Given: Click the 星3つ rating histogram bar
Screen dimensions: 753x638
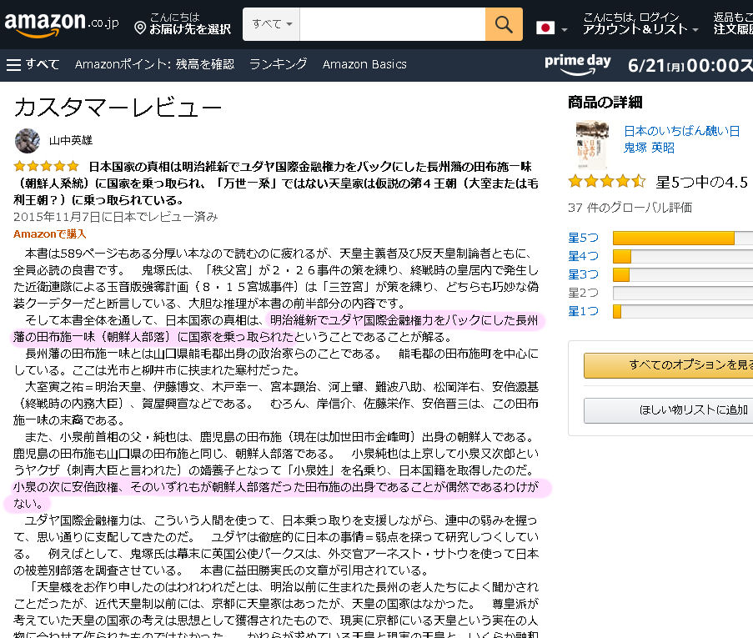Looking at the screenshot, I should pyautogui.click(x=683, y=275).
